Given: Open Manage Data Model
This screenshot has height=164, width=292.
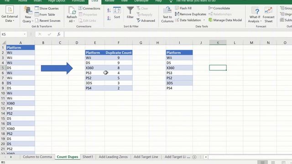Looking at the screenshot, I should (x=225, y=20).
